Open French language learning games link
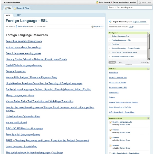Screen dimensions: 154x154 (23, 53)
